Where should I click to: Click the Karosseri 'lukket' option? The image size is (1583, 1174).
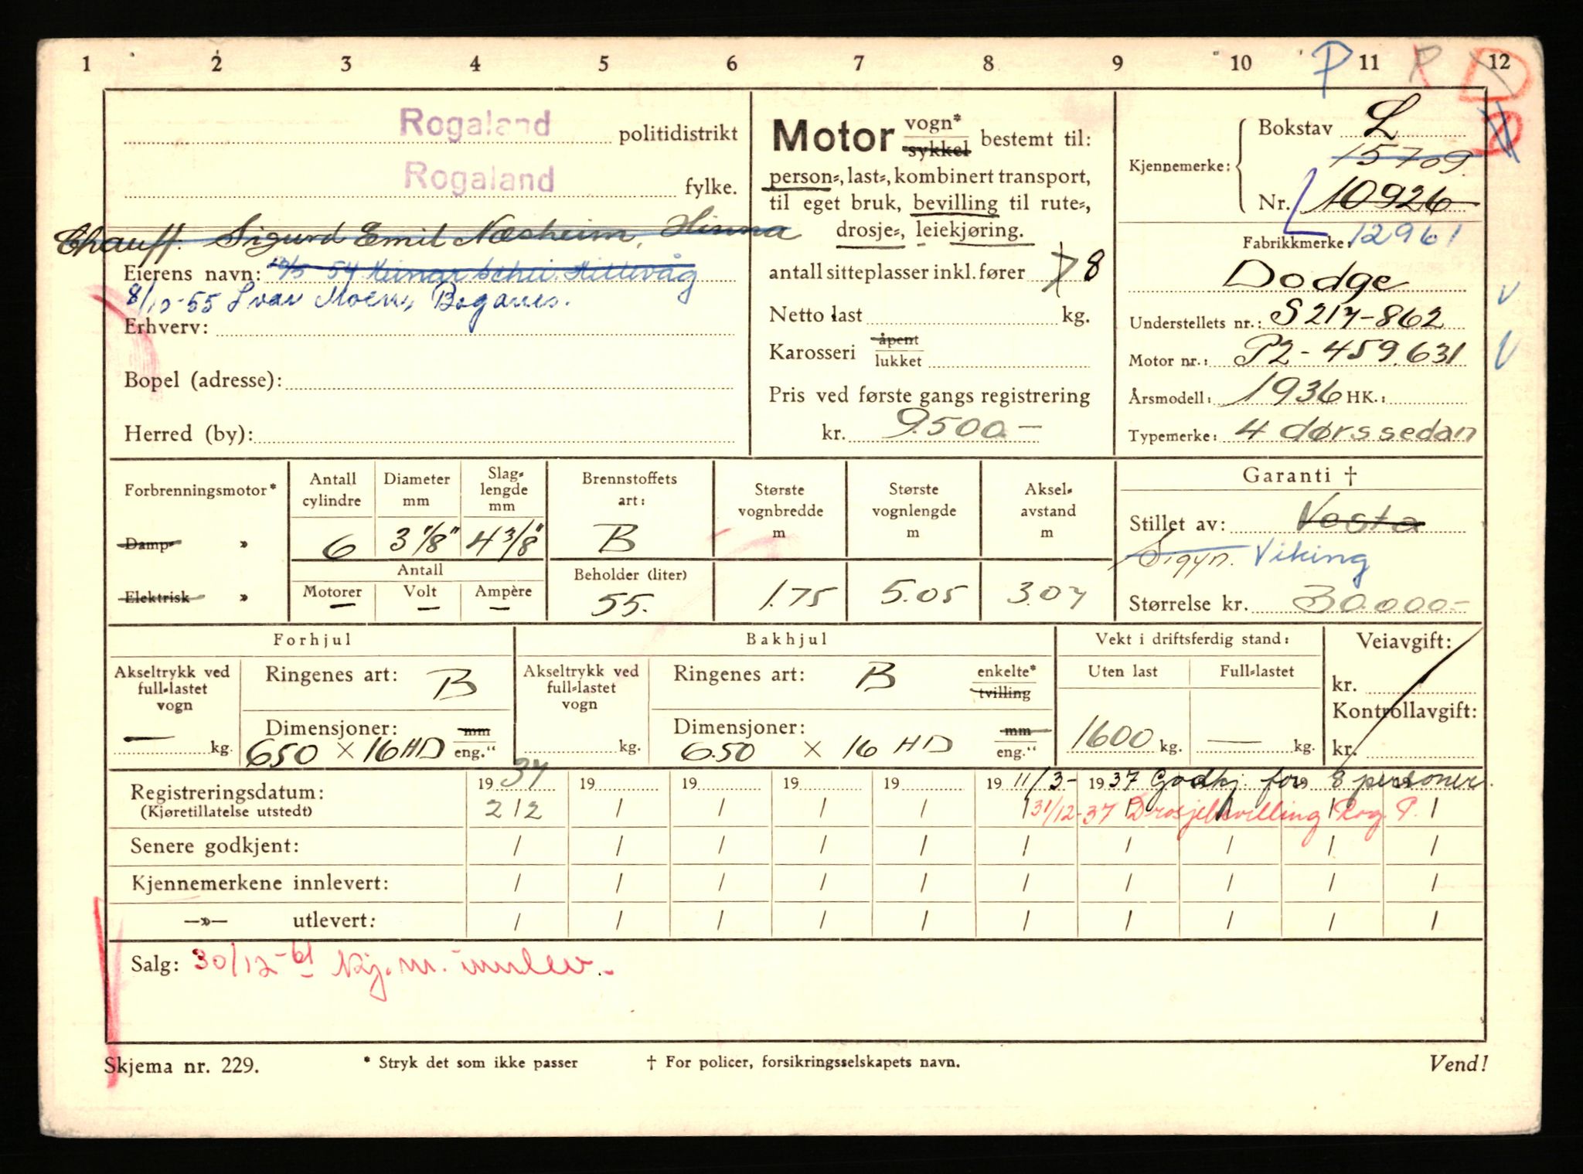click(x=898, y=361)
